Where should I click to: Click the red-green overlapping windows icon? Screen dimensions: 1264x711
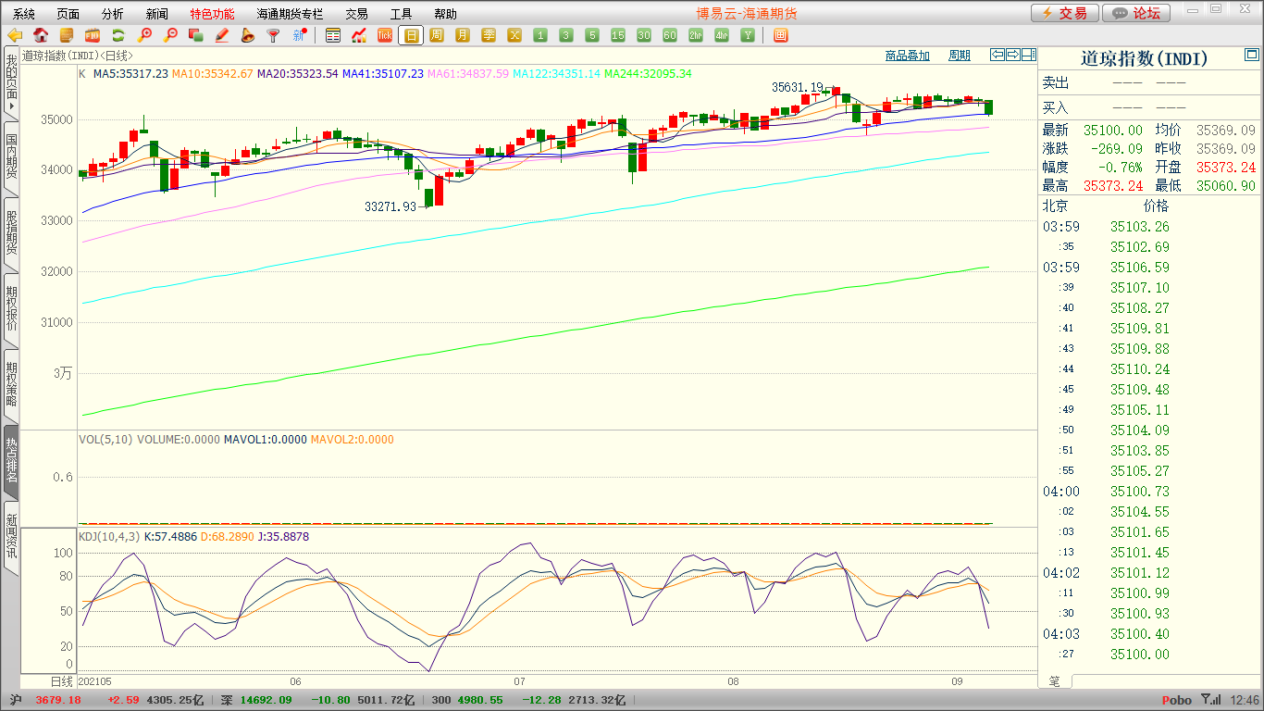(x=195, y=35)
